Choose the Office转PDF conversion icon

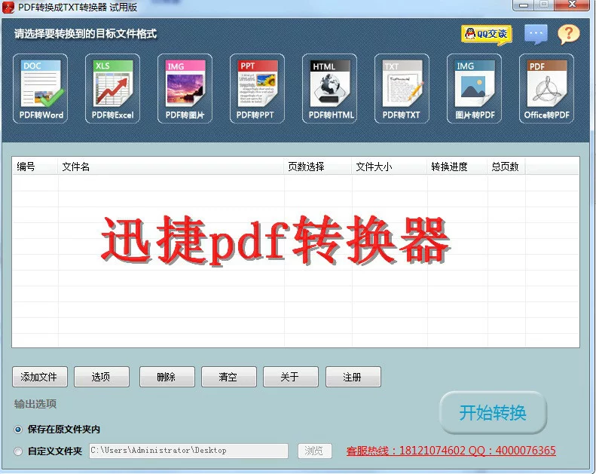(546, 89)
